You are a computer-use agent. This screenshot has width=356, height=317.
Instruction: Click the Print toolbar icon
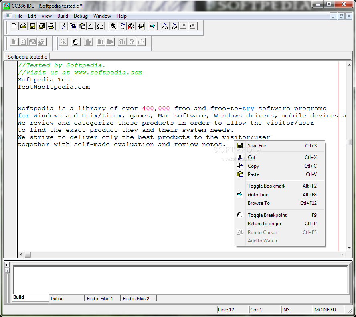coord(51,26)
